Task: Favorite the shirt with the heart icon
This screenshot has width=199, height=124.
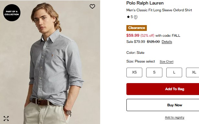Action: [x=92, y=6]
